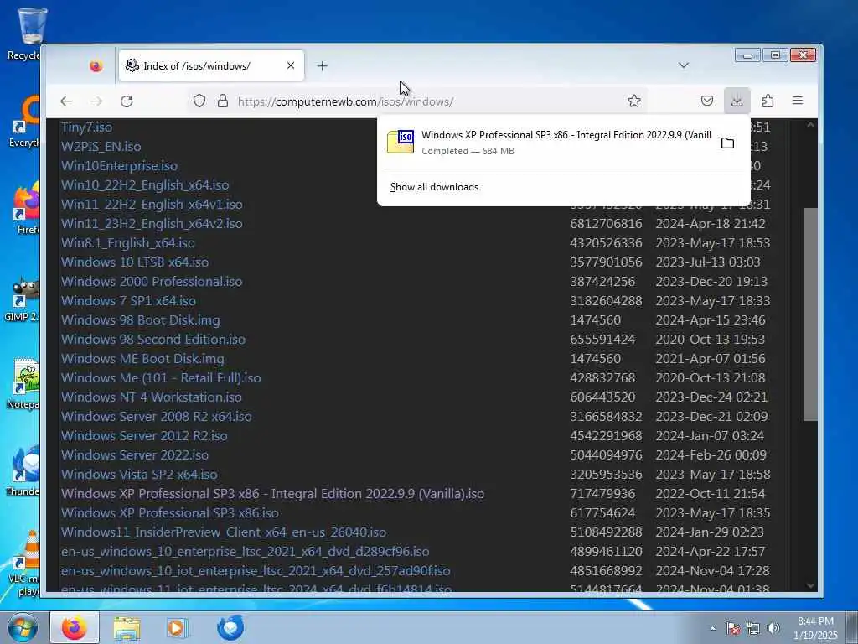
Task: Download Windows 98 Second Edition.iso
Action: coord(153,339)
